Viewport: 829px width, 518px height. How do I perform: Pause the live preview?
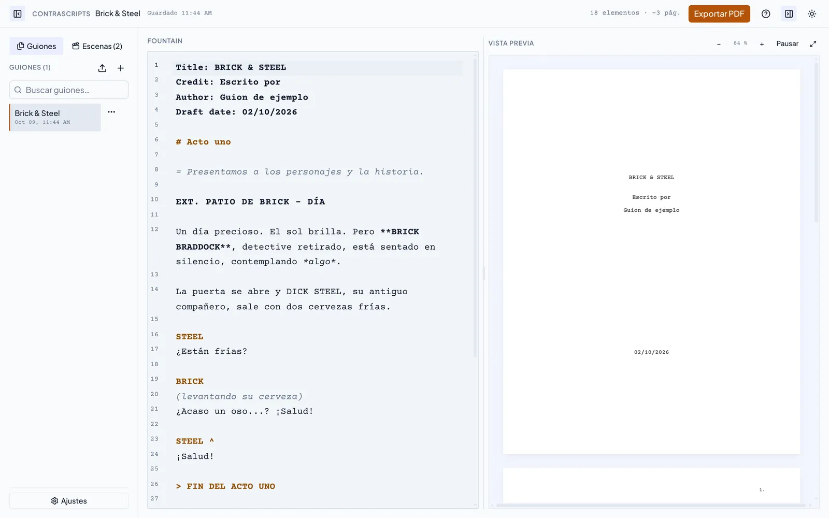787,44
